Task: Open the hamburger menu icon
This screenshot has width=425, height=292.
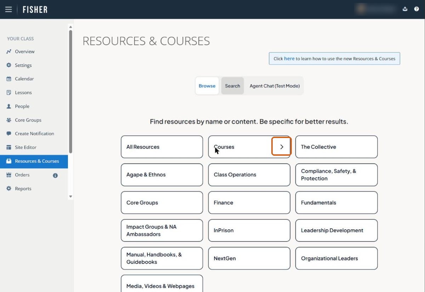Action: pos(8,10)
